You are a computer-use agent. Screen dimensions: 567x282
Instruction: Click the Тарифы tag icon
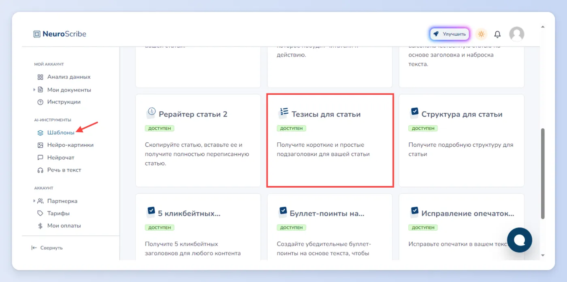[x=40, y=213]
